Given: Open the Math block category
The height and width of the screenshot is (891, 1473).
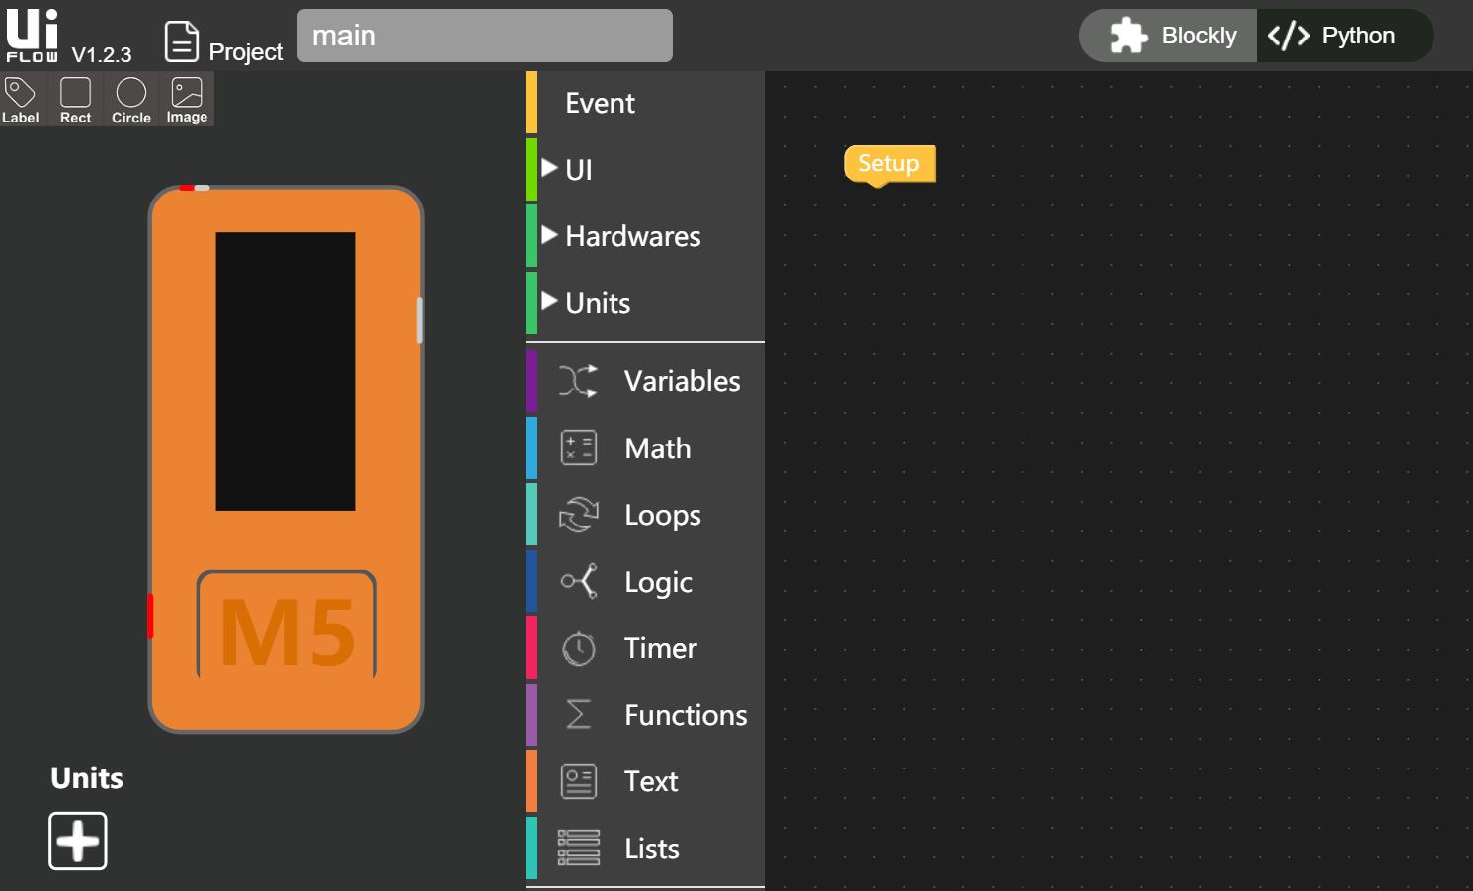Looking at the screenshot, I should [x=656, y=447].
